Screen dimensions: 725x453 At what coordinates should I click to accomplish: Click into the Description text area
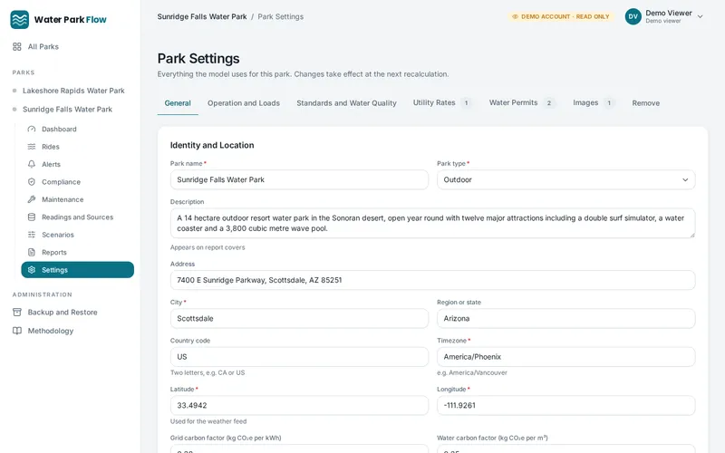432,223
